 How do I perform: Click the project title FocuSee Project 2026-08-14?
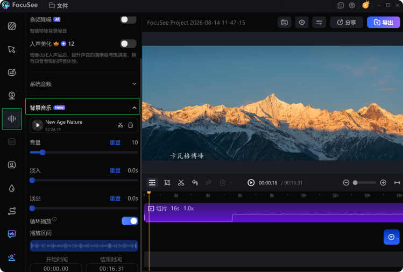196,23
